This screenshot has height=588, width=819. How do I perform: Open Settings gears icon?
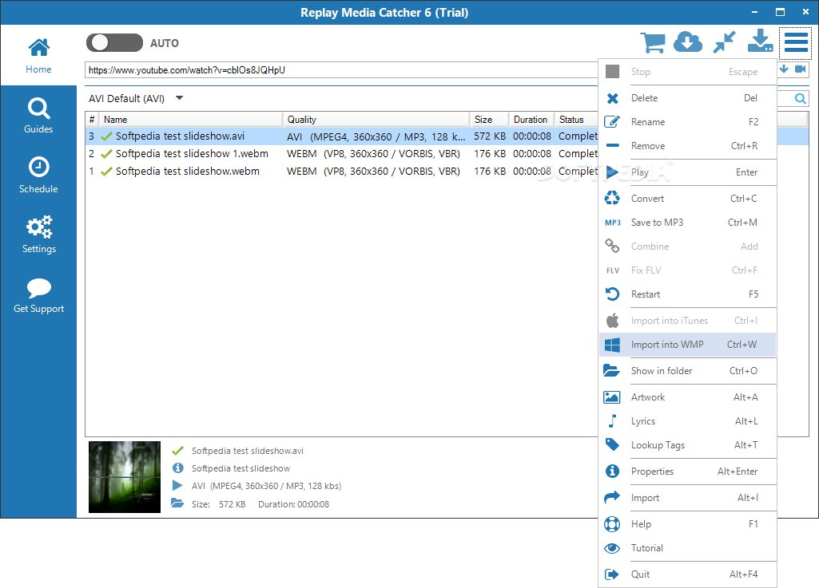coord(38,227)
